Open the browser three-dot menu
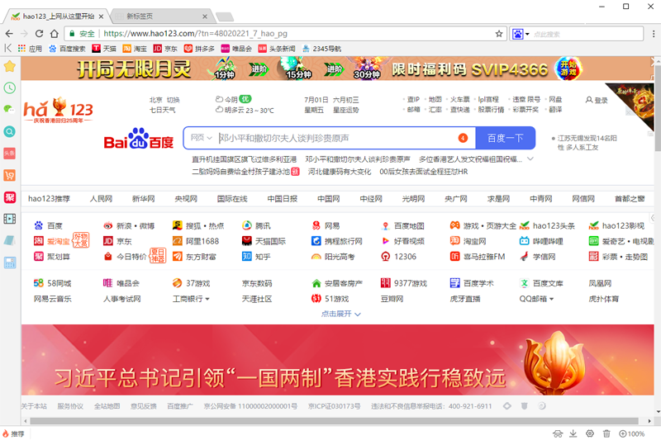The height and width of the screenshot is (440, 661). (x=654, y=34)
